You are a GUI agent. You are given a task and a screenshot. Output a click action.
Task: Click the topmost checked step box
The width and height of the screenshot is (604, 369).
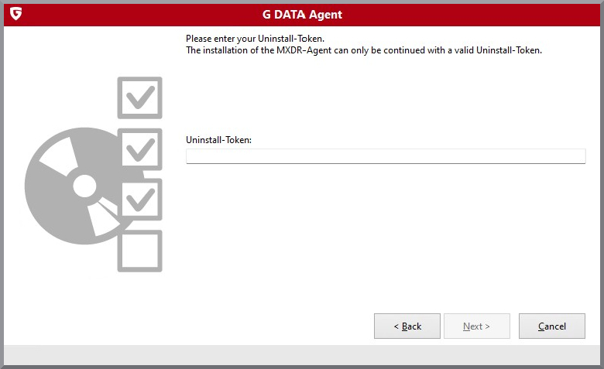pyautogui.click(x=139, y=98)
